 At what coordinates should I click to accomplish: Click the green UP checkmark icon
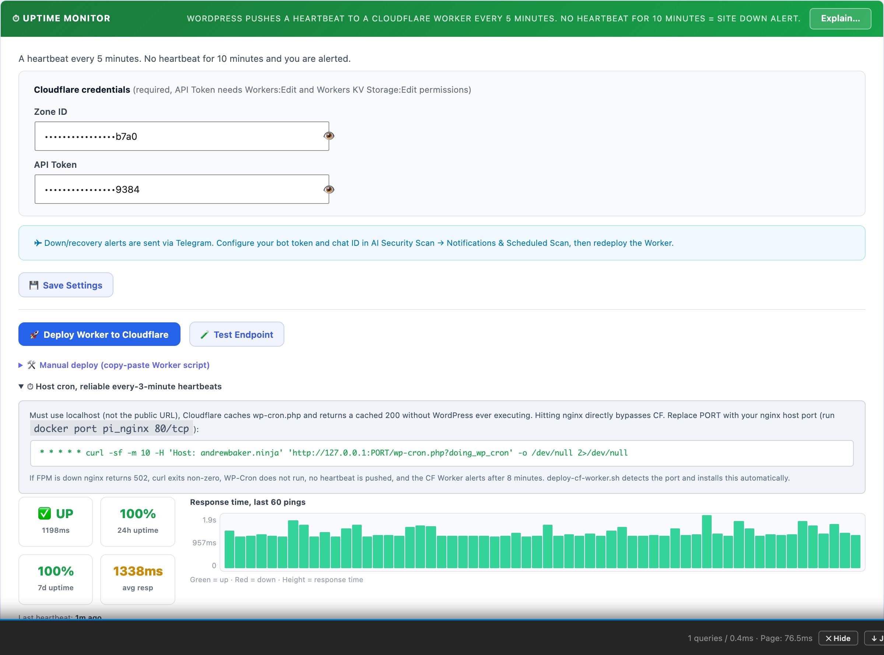(45, 513)
